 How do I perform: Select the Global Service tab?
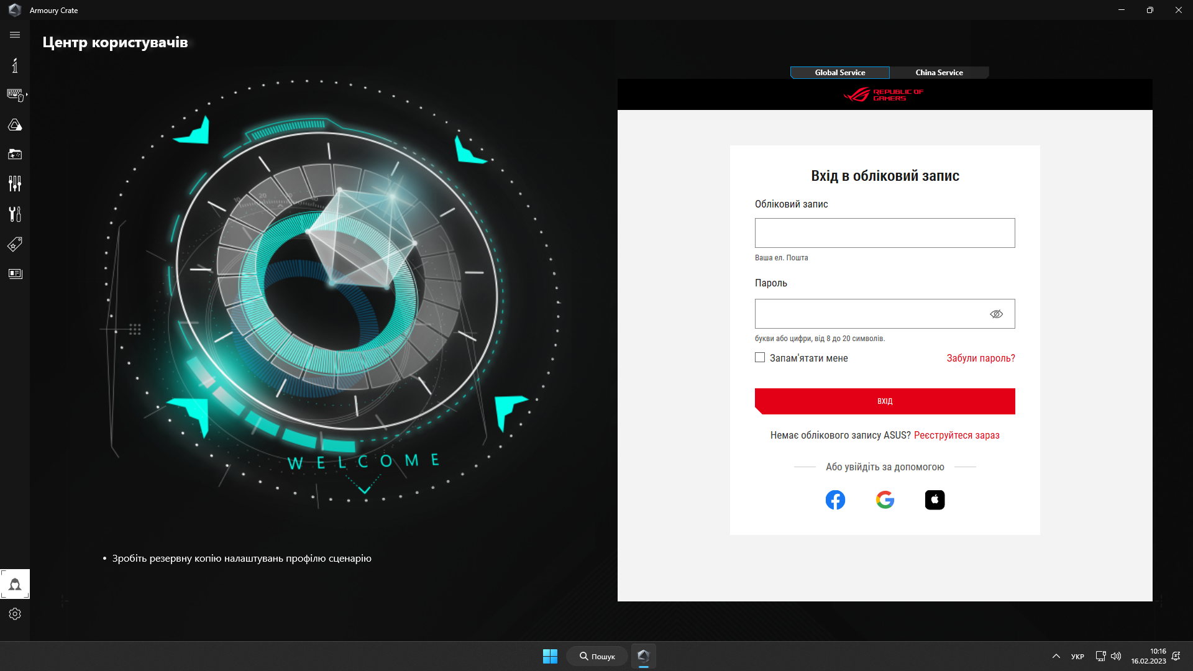point(839,73)
